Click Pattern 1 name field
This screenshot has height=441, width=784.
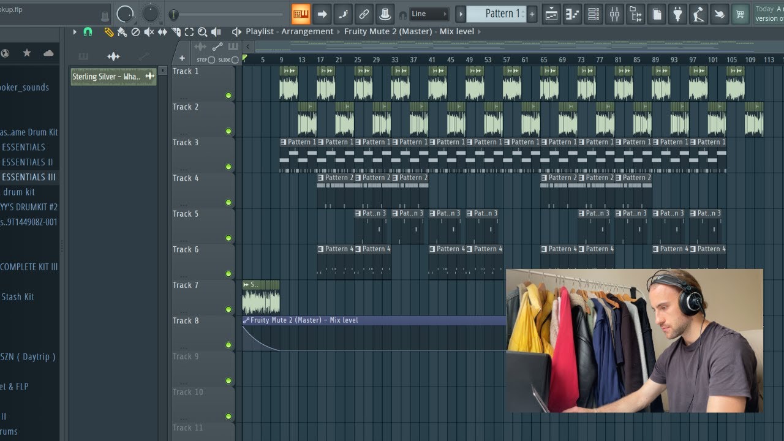(497, 13)
